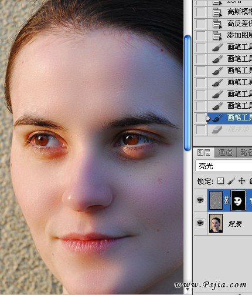
Task: Switch to the 通道 tab
Action: (x=225, y=153)
